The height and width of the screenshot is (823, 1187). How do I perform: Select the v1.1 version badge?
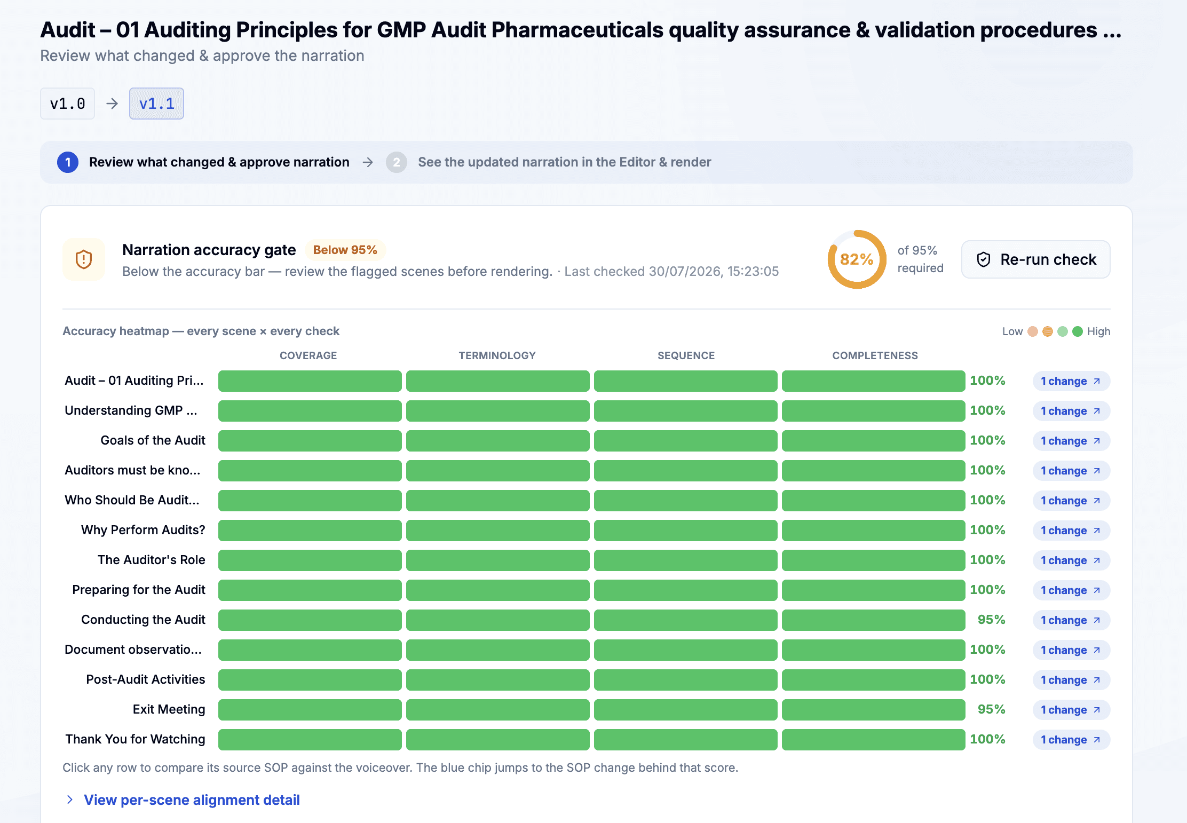pos(156,104)
